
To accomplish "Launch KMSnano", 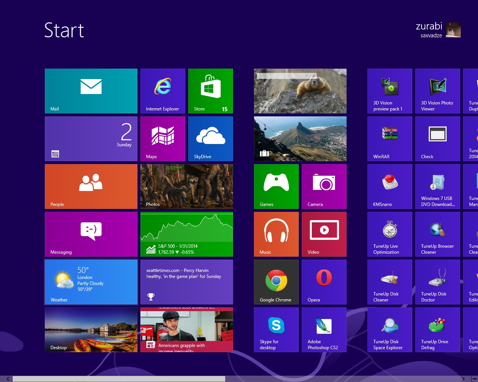I will (390, 187).
